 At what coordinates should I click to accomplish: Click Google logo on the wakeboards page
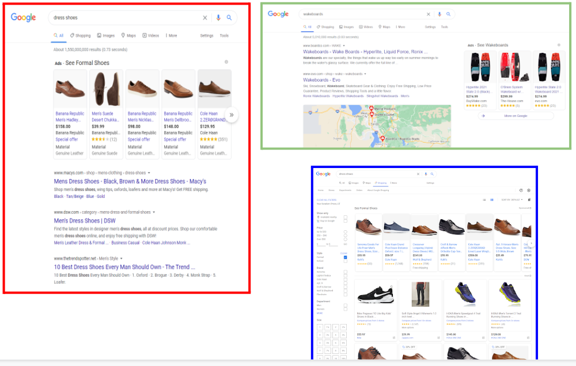278,14
